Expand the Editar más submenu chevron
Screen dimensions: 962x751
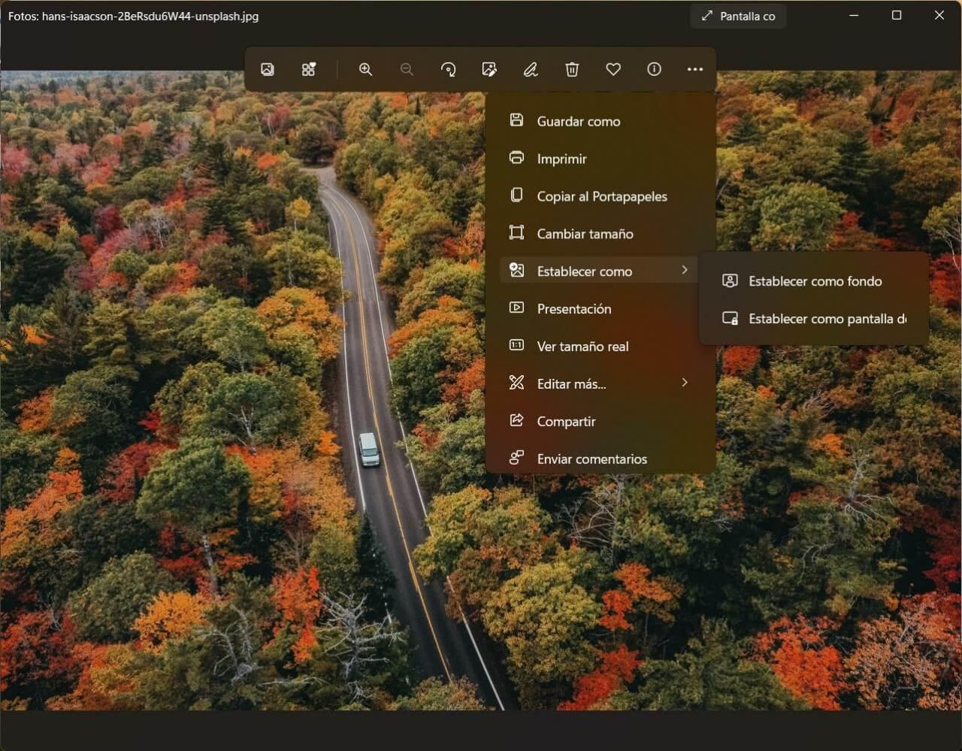point(684,383)
